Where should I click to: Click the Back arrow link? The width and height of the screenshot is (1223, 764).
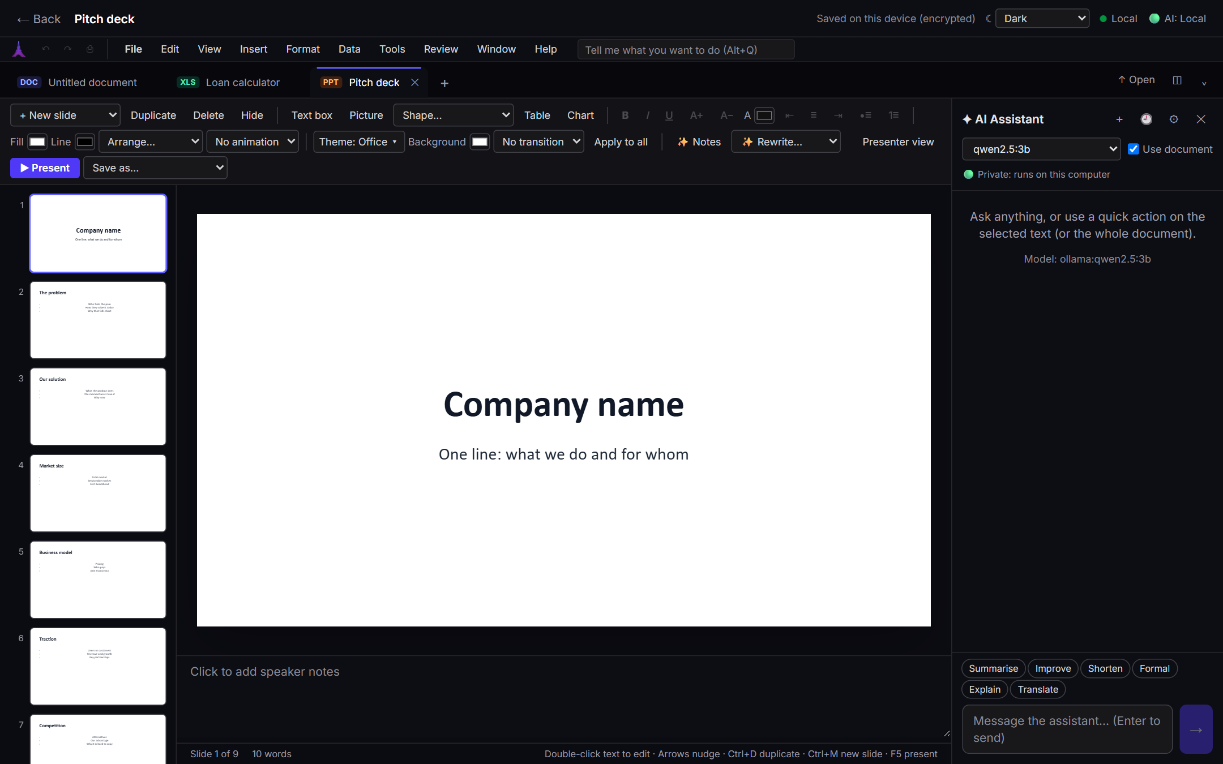[39, 19]
